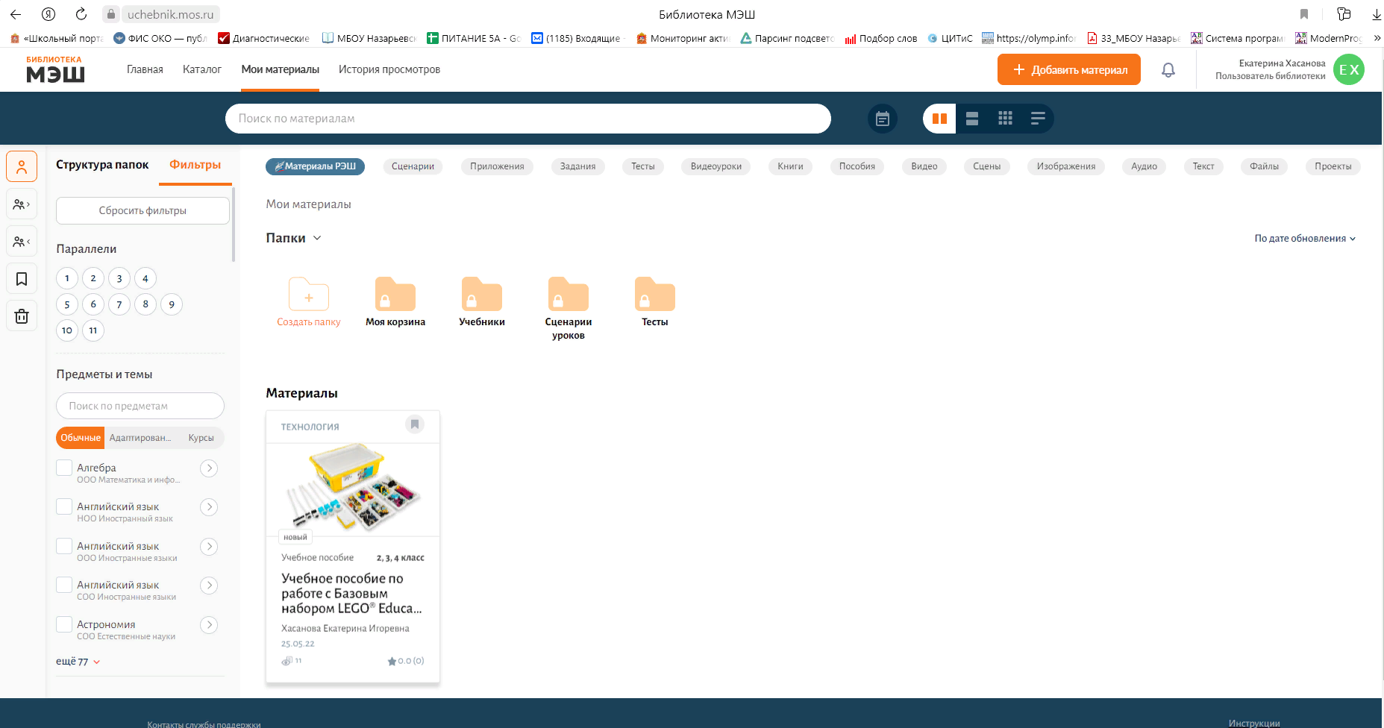
Task: Select parallel grade 7 filter
Action: click(119, 304)
